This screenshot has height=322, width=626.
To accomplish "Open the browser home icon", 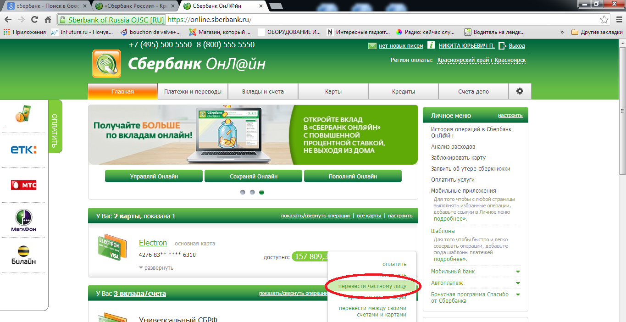I will click(x=48, y=20).
